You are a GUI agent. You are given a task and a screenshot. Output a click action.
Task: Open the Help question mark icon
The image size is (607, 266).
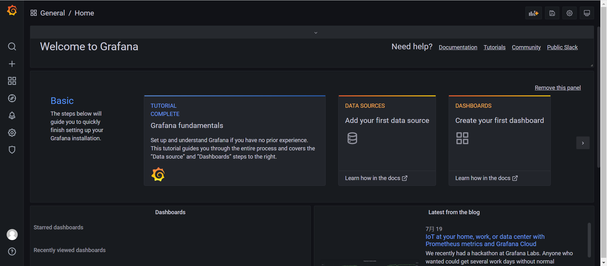pyautogui.click(x=12, y=251)
